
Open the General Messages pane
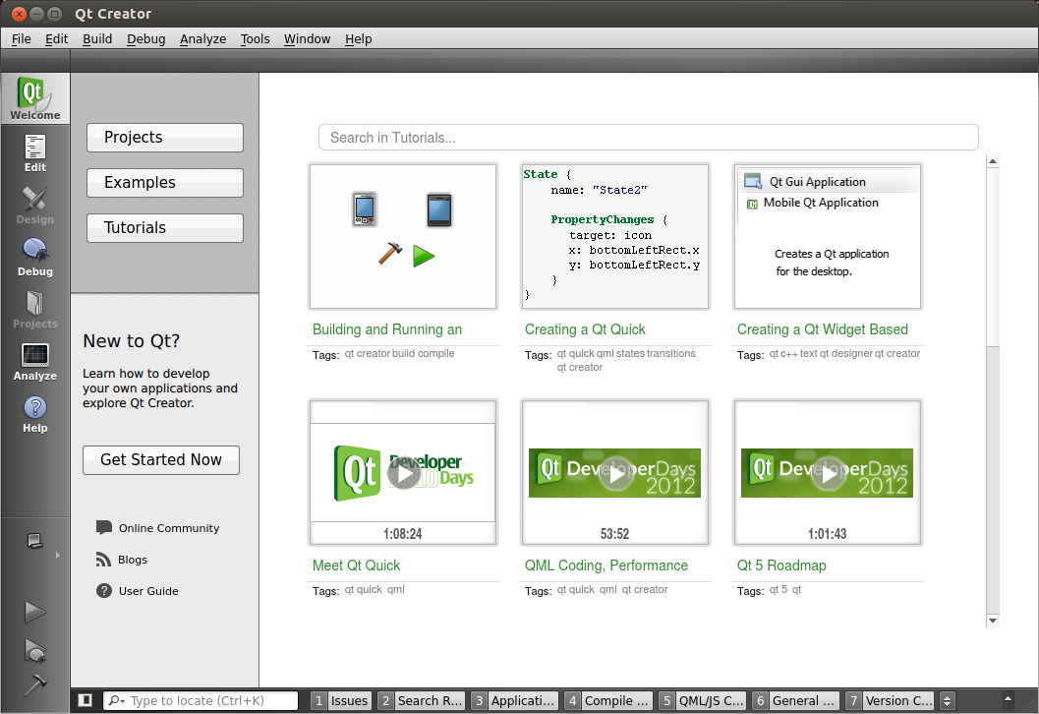click(x=796, y=701)
